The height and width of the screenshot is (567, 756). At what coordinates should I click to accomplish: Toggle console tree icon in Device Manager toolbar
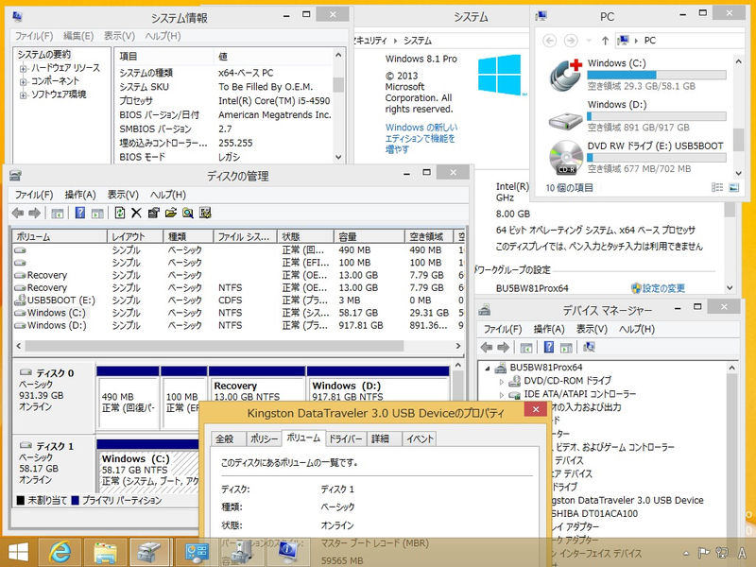point(526,347)
